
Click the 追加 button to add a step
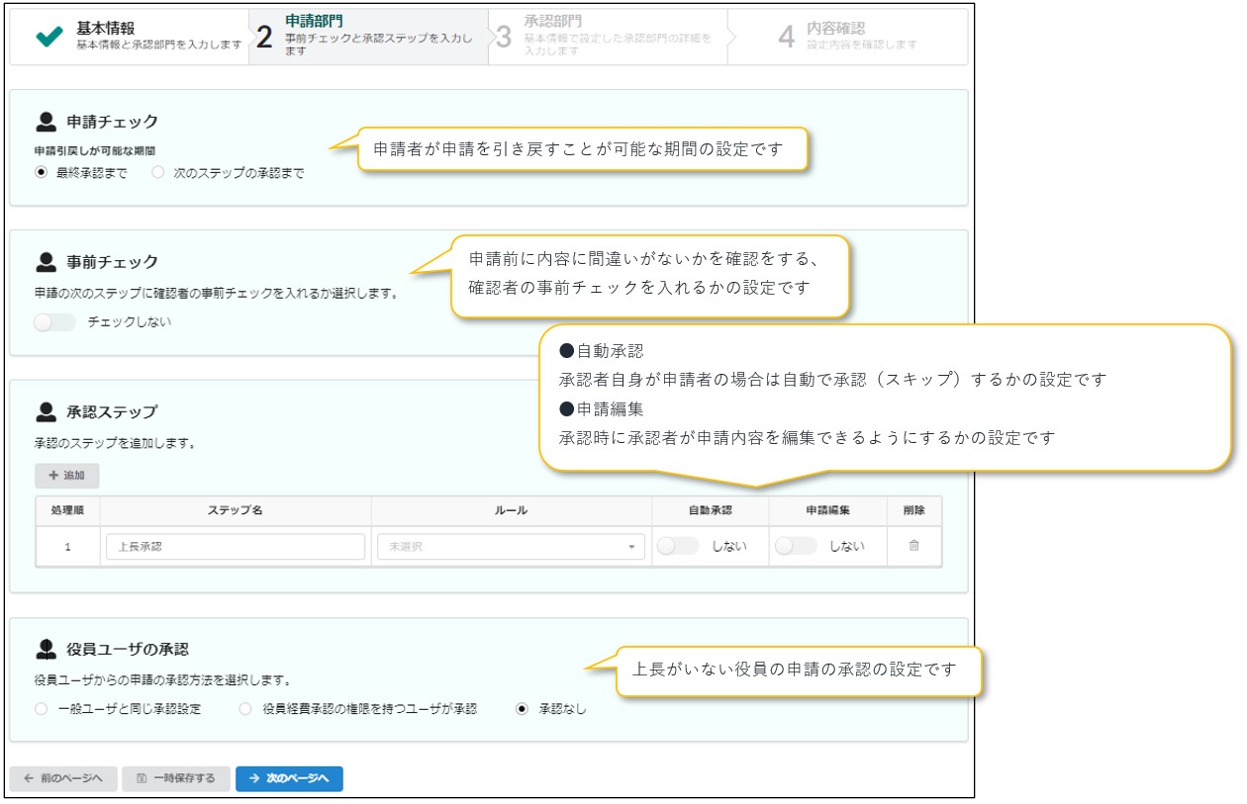pyautogui.click(x=67, y=476)
